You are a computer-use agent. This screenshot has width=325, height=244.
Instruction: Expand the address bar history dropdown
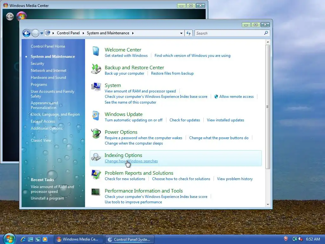click(181, 33)
